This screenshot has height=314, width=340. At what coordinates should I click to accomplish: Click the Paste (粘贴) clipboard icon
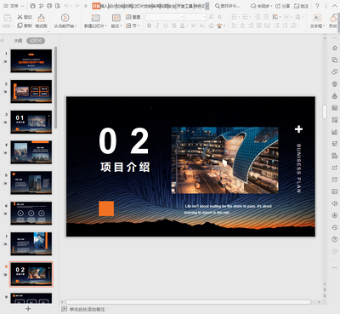8,18
